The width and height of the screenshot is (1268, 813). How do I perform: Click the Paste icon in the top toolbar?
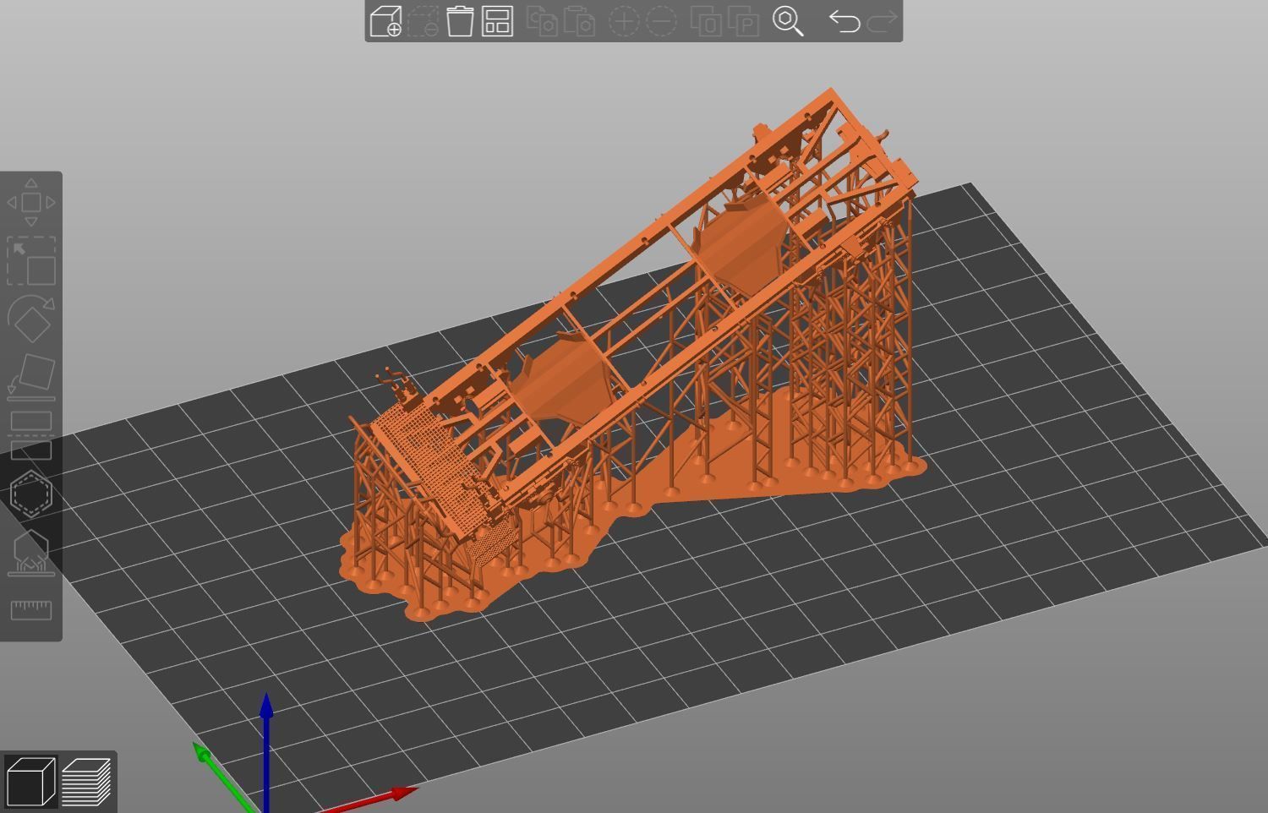click(x=579, y=21)
